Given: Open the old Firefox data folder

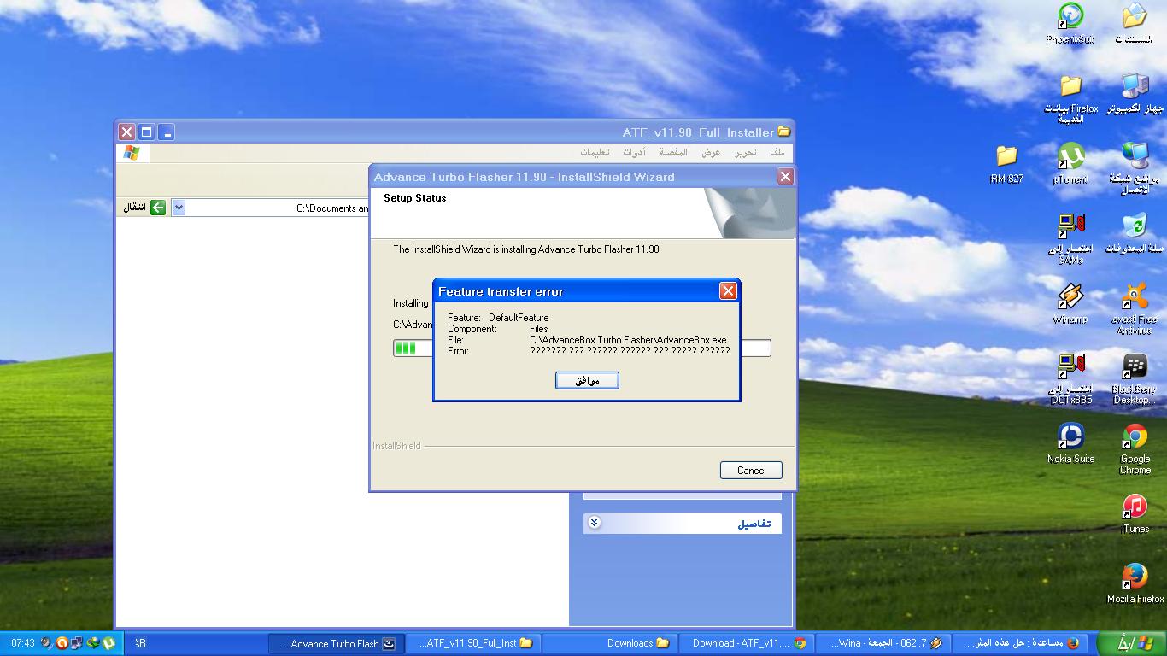Looking at the screenshot, I should [1070, 99].
